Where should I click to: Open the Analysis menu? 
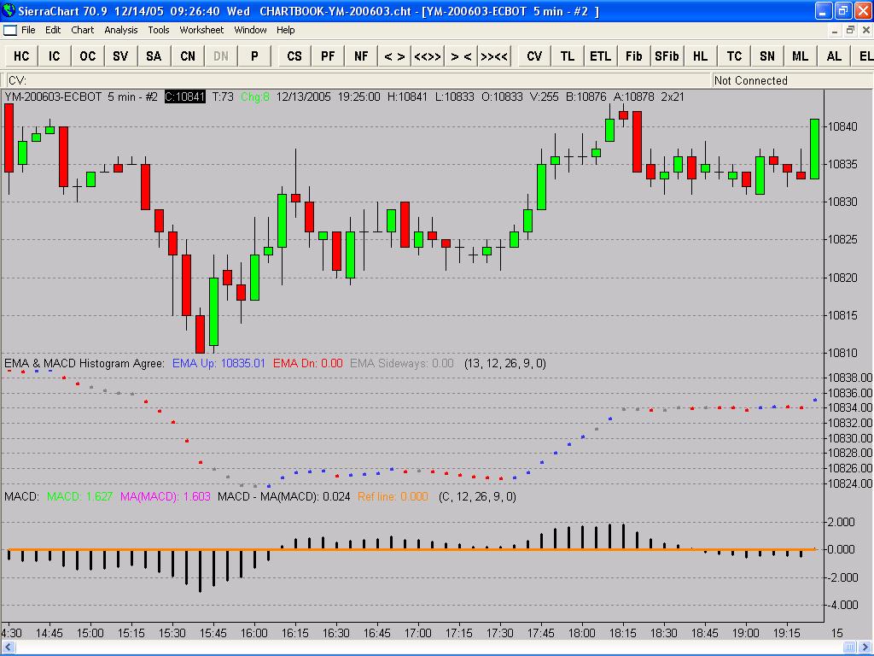tap(120, 30)
